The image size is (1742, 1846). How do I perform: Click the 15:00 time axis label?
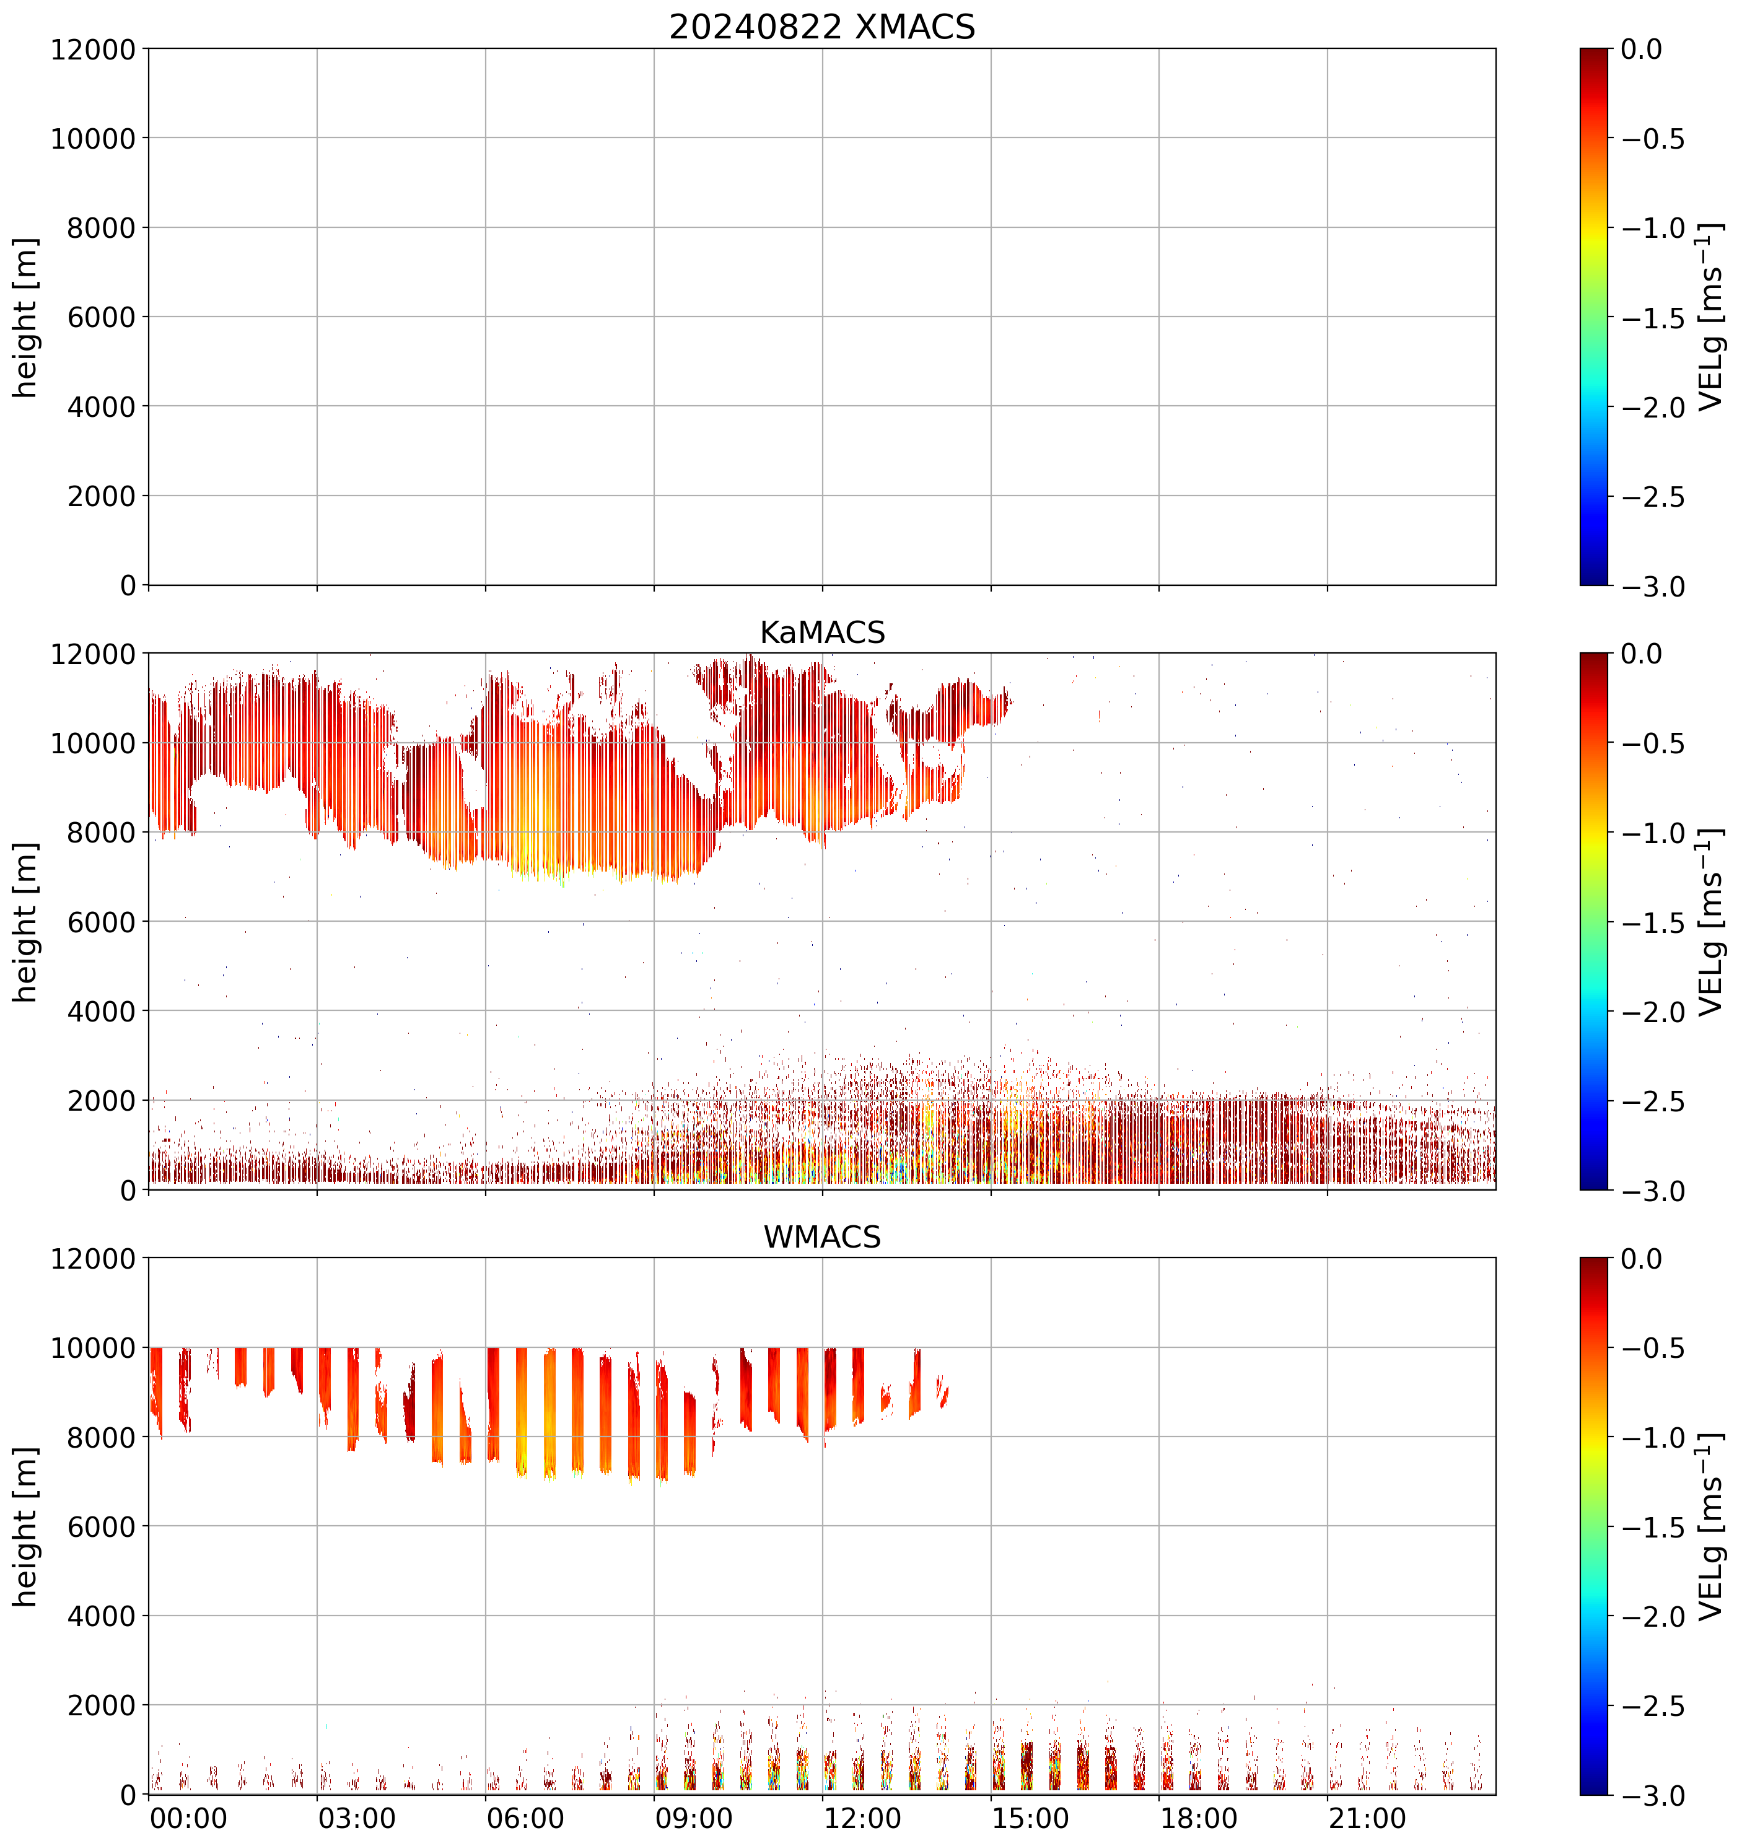click(x=1031, y=1818)
